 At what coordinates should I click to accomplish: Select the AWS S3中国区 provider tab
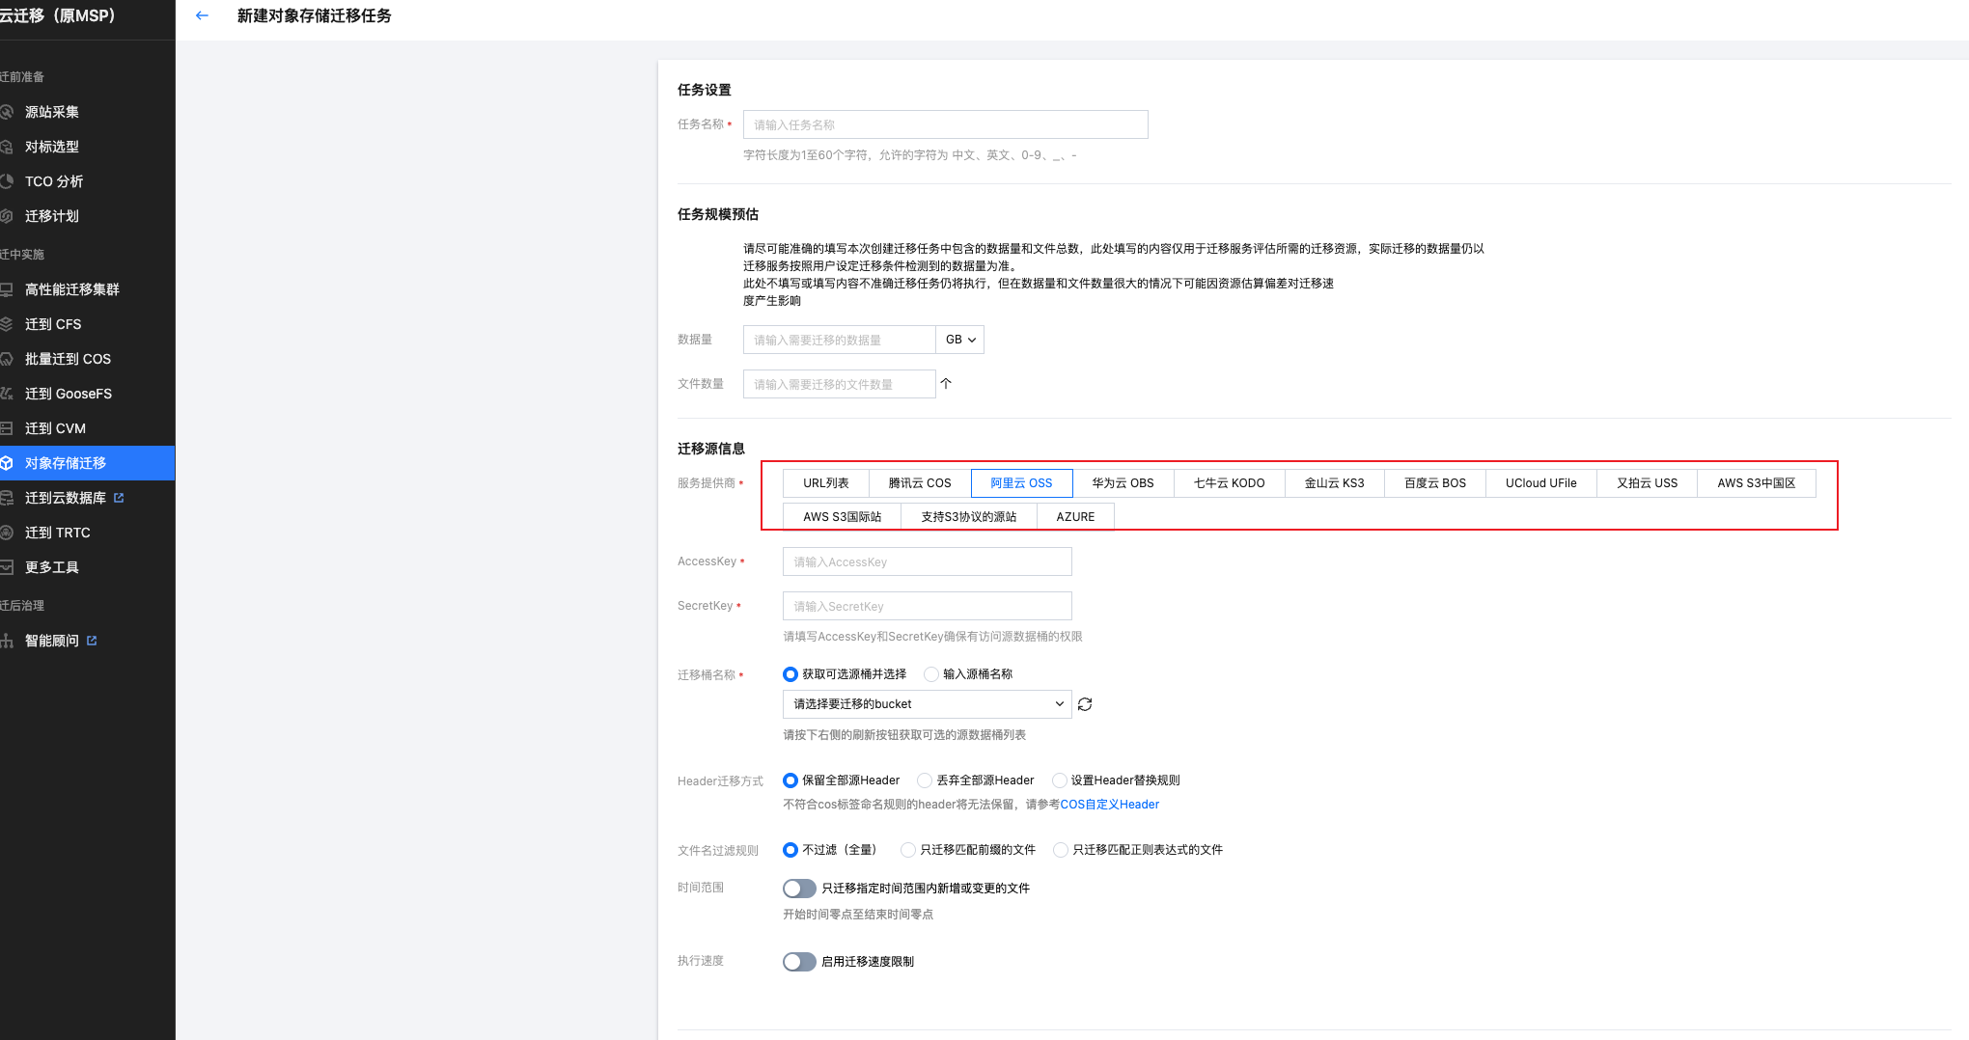[1756, 482]
